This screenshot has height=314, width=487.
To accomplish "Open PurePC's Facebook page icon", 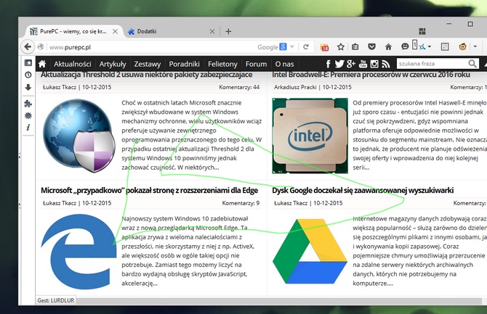I will pyautogui.click(x=329, y=64).
